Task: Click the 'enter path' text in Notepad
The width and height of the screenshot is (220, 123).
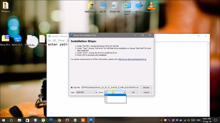Action: click(58, 44)
